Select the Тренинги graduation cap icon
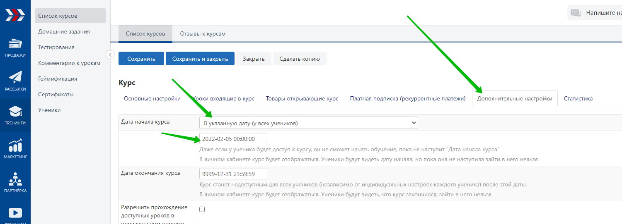The width and height of the screenshot is (622, 224). (x=15, y=112)
